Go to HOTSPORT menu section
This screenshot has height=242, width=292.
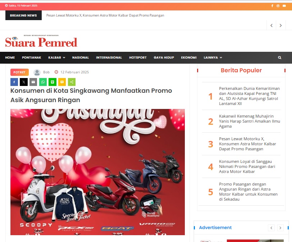[x=138, y=58]
